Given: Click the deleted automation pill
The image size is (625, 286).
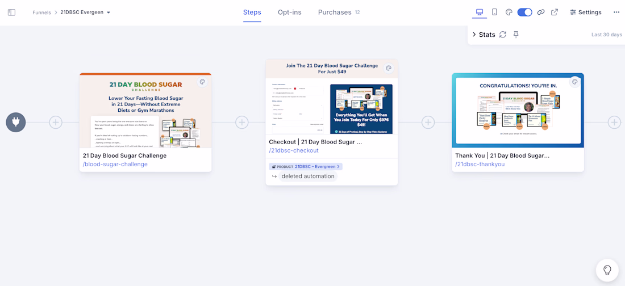Looking at the screenshot, I should [308, 176].
